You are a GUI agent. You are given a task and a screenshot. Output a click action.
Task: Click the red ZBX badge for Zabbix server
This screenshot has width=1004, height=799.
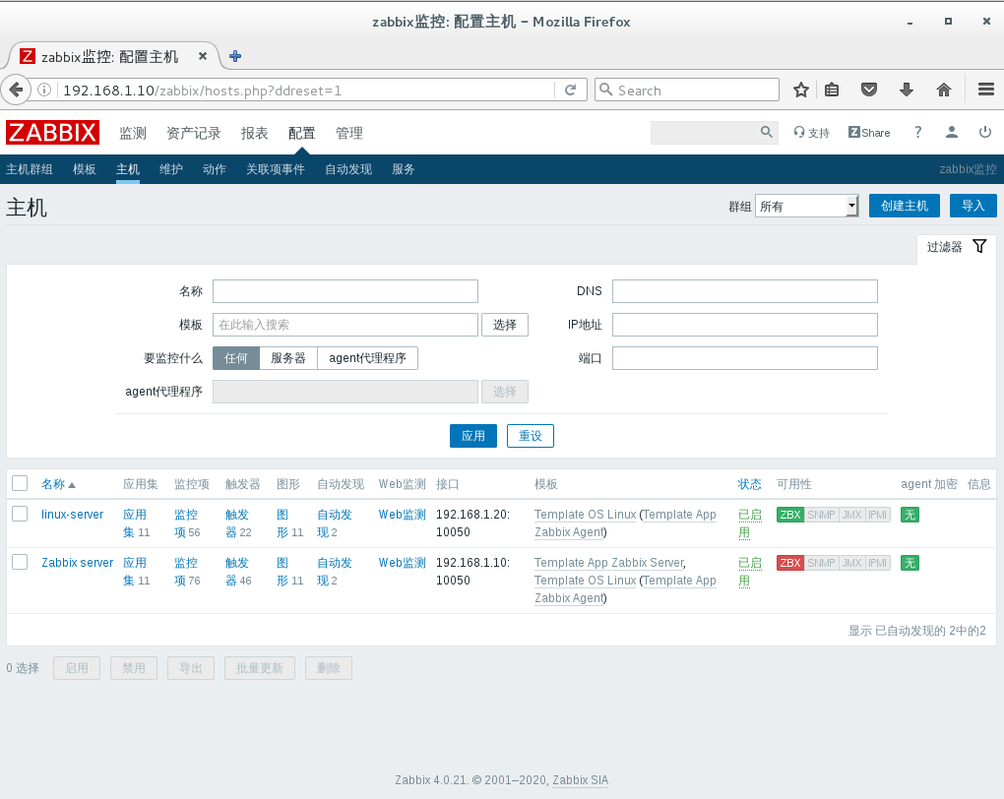(790, 564)
